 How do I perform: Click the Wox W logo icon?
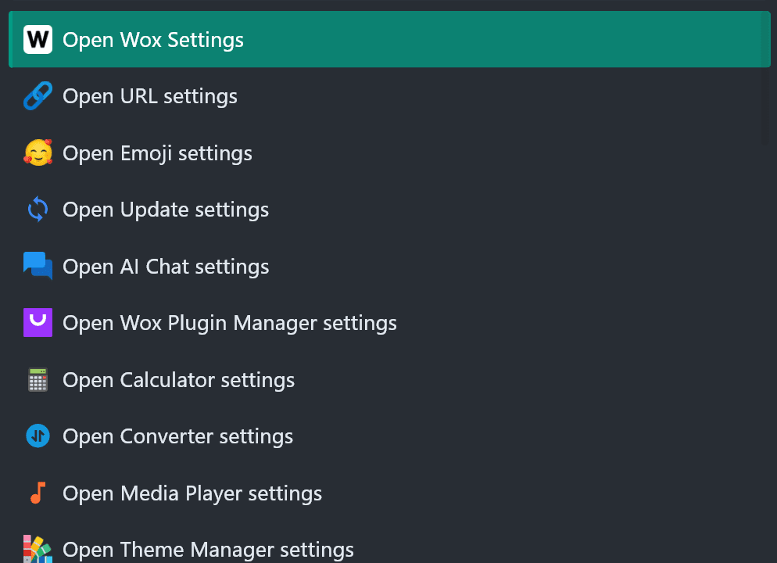[38, 39]
